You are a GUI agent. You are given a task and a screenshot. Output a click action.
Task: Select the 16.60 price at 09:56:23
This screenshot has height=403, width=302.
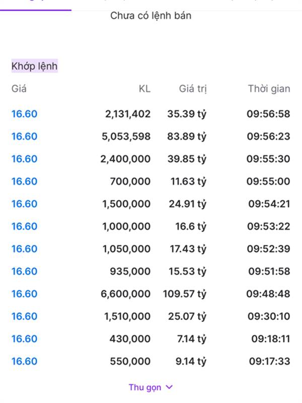click(x=24, y=136)
